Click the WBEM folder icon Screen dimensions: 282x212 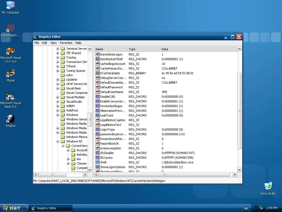(x=63, y=106)
